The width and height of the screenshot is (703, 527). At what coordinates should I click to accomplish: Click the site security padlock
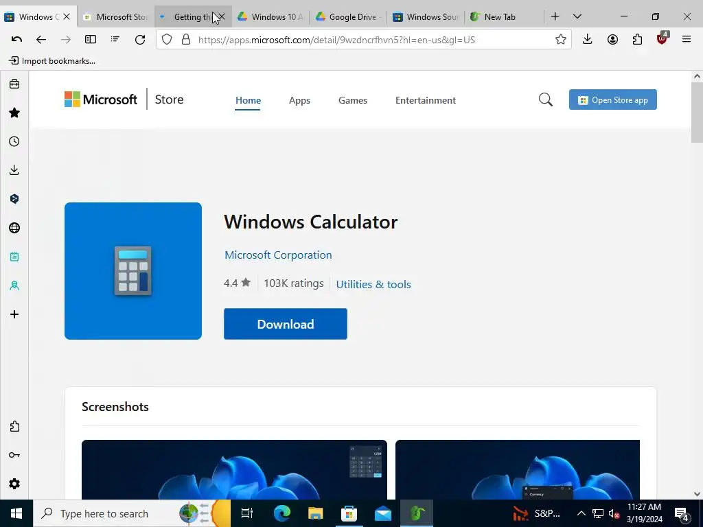pos(186,39)
